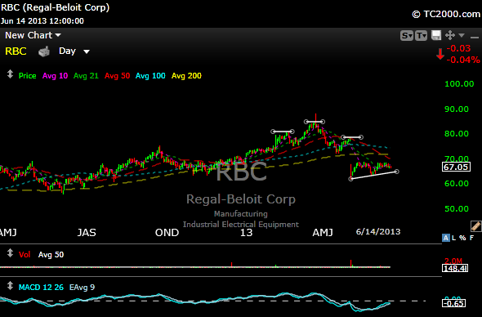Click the RBC ticker symbol field
Viewport: 482px width, 317px height.
16,51
